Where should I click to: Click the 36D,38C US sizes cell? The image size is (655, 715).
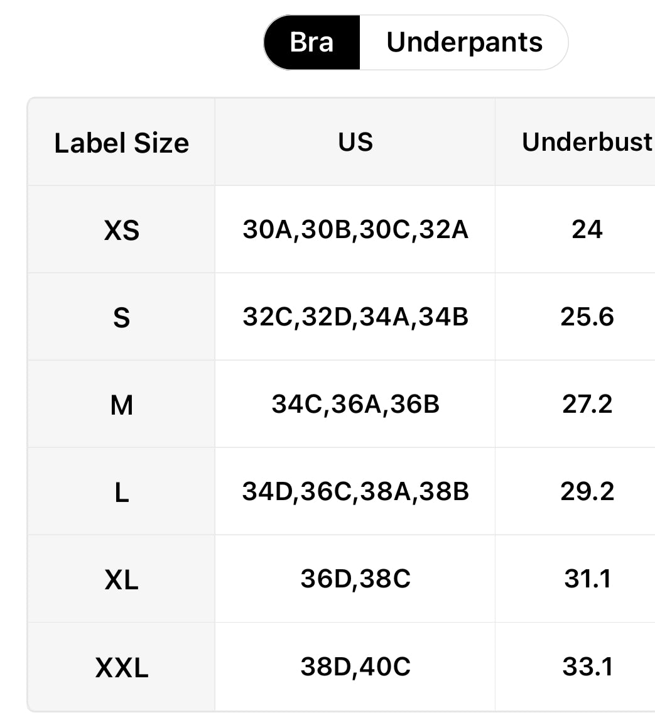point(355,579)
